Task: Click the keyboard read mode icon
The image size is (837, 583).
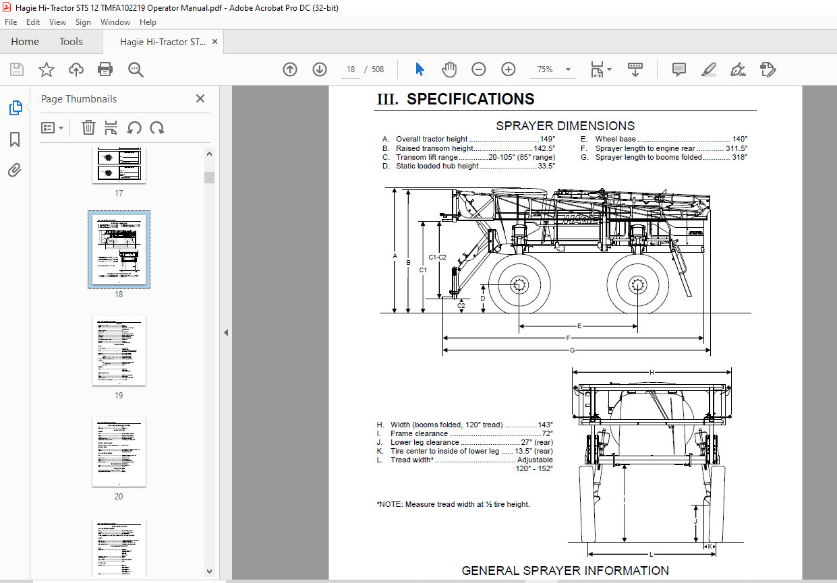Action: 635,69
